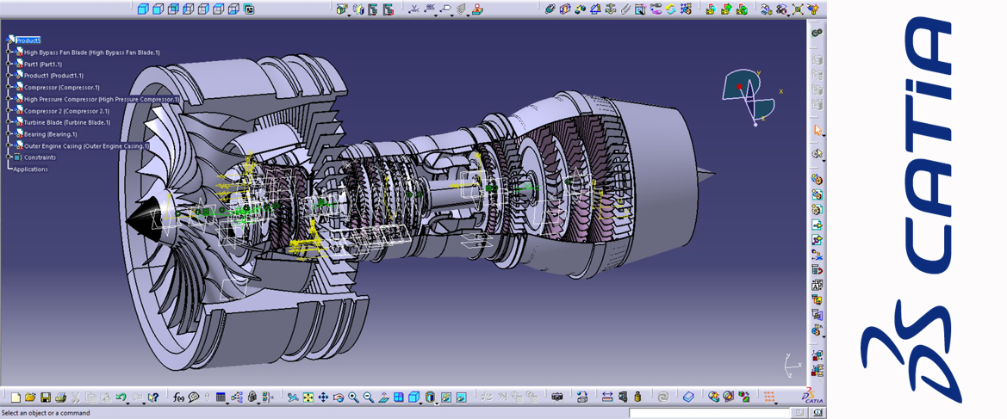Click the 3D compass in the viewport
Viewport: 1007px width, 419px height.
tap(748, 95)
